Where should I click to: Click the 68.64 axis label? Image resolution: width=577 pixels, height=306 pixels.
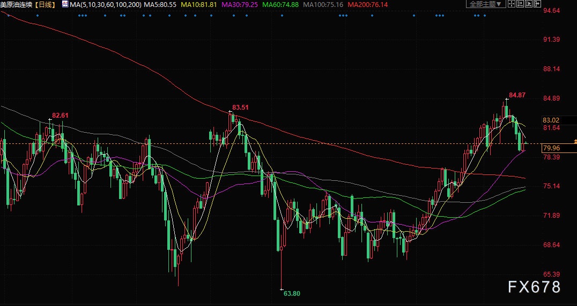pos(552,244)
